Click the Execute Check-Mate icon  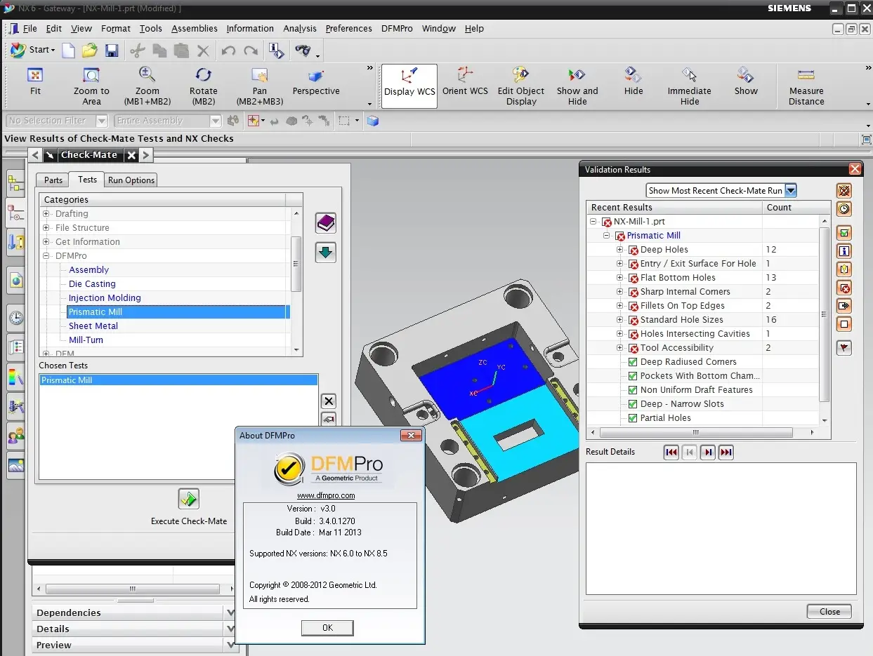[x=188, y=499]
